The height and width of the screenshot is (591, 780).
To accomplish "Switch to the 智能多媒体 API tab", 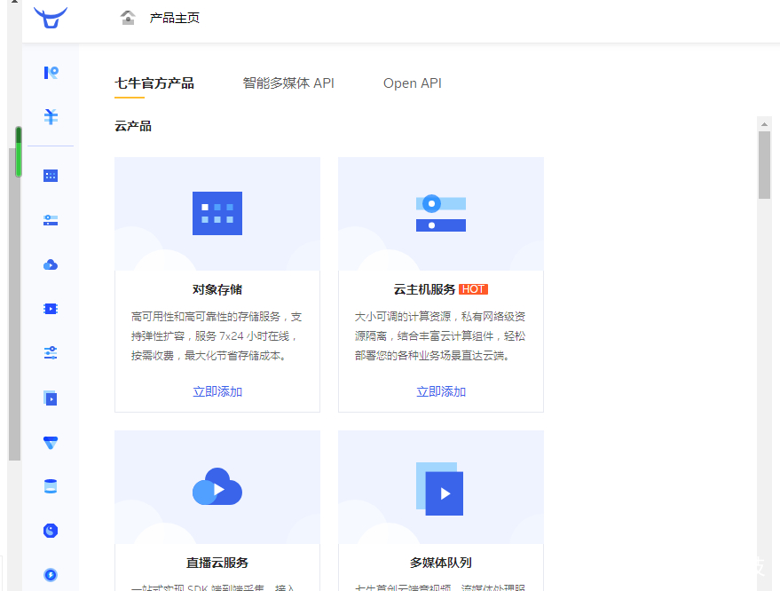I will tap(288, 83).
